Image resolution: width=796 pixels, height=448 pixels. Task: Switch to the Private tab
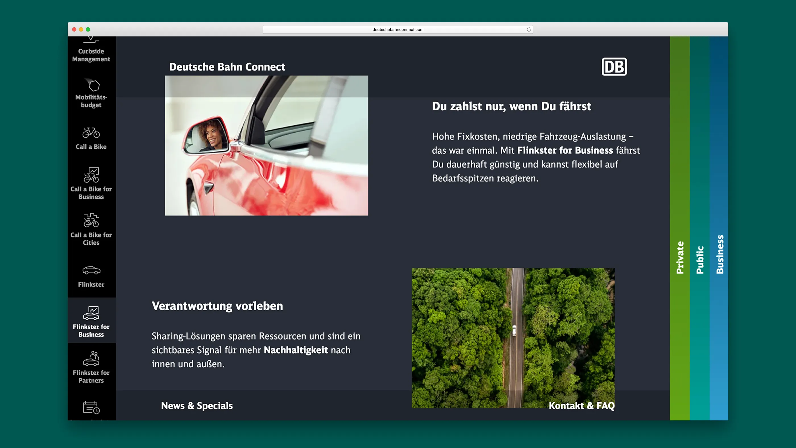click(680, 228)
